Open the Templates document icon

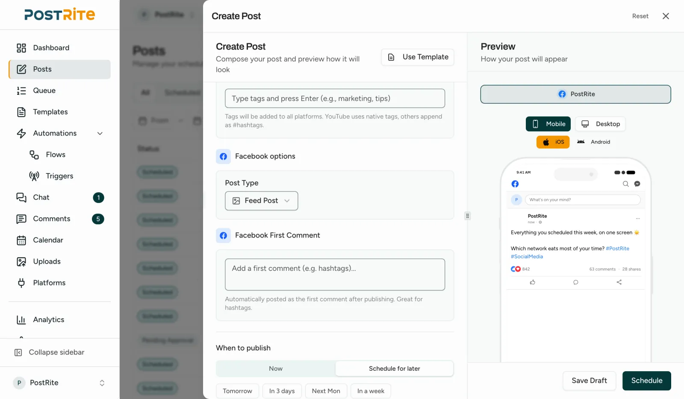pyautogui.click(x=21, y=112)
